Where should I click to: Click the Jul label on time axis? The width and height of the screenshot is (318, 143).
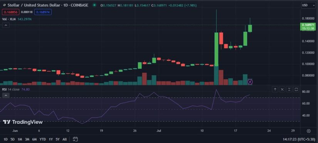[159, 131]
